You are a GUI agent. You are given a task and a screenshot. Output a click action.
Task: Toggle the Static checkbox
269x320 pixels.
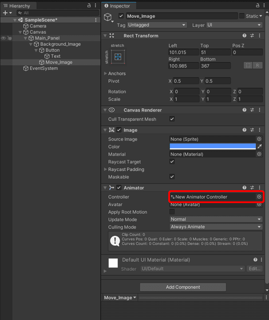(242, 16)
